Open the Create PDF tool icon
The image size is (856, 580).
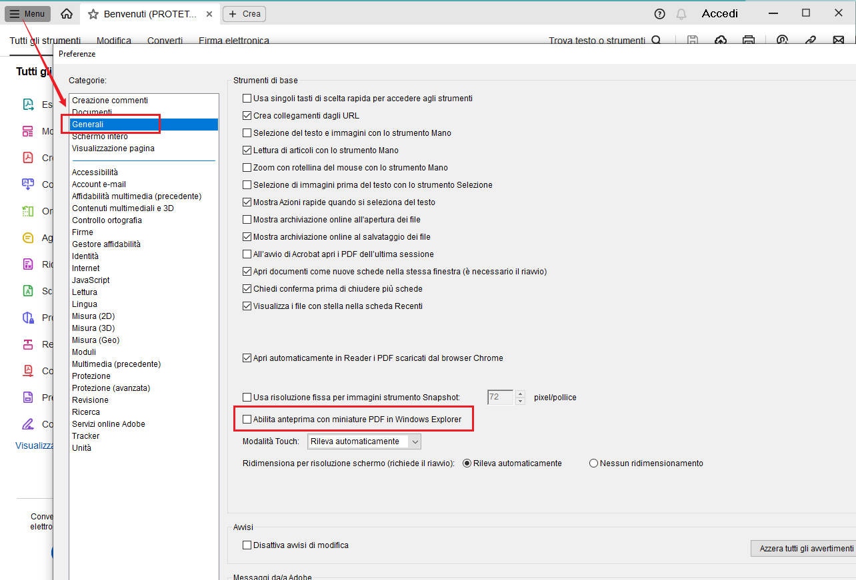(28, 158)
